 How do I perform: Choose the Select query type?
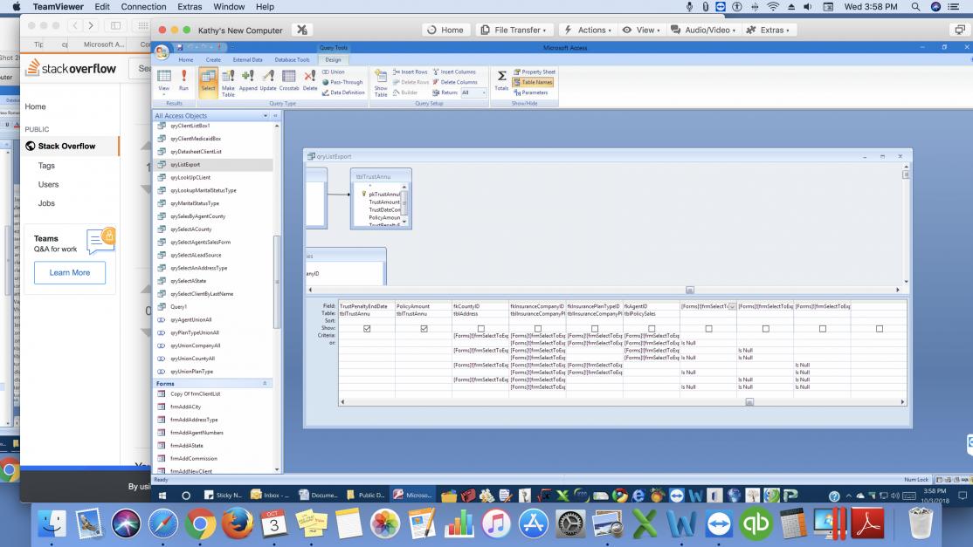point(209,81)
